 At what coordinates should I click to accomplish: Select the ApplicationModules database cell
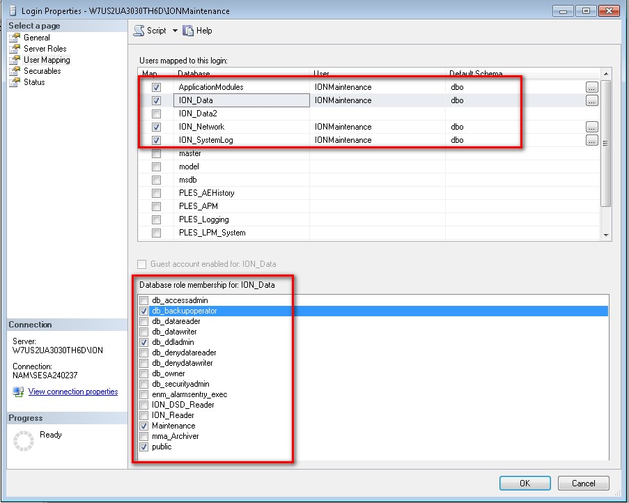point(242,87)
